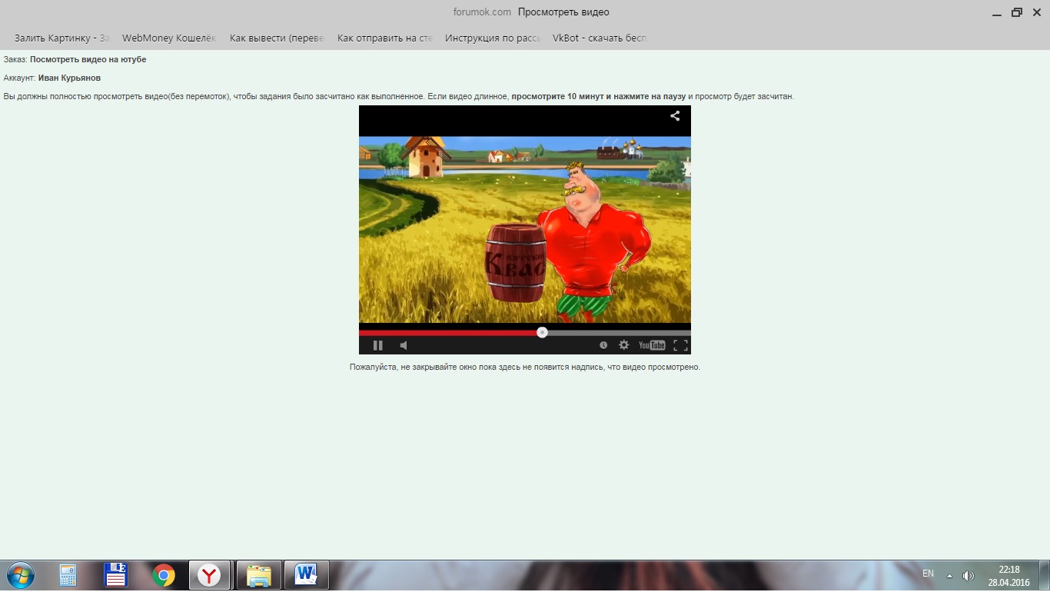Open the 'Инструкция по рассы' tab
This screenshot has width=1050, height=592.
click(x=492, y=38)
